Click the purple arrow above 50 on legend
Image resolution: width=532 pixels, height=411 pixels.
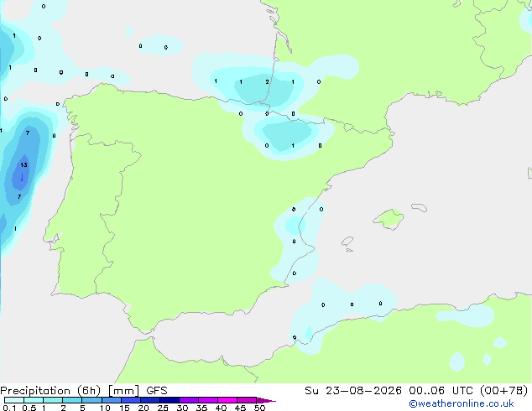[266, 400]
